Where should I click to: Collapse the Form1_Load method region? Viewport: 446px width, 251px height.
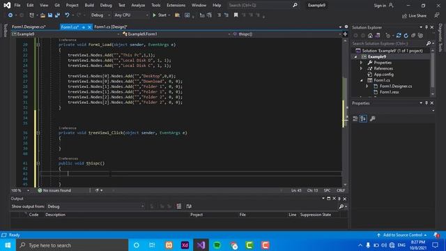[38, 45]
